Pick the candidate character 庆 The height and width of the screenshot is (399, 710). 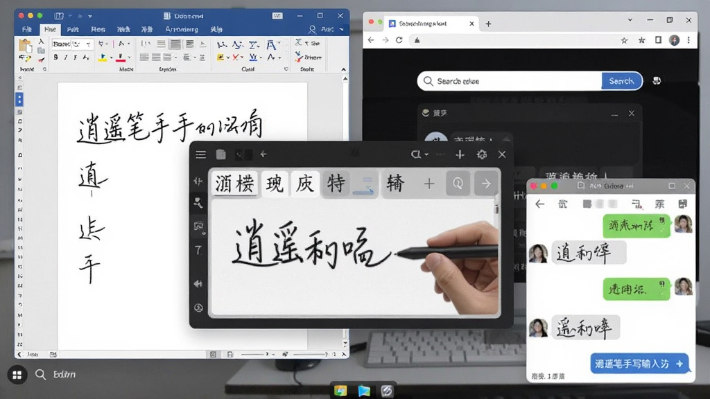coord(305,183)
